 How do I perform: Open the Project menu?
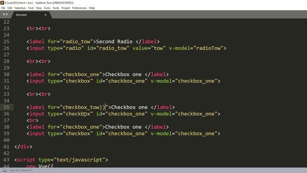point(66,8)
